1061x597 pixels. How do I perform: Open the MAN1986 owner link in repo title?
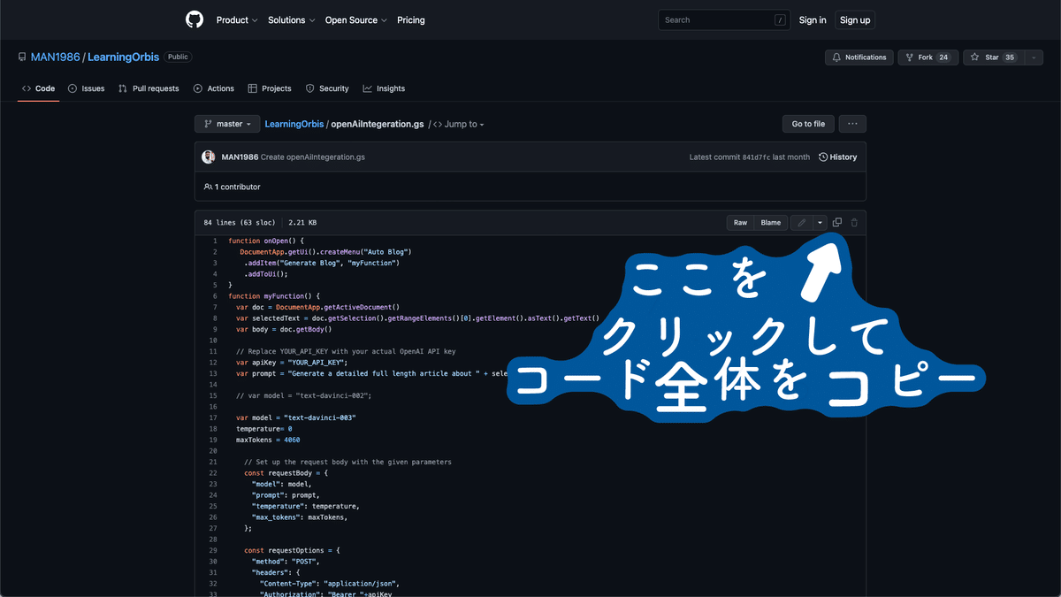pos(55,57)
